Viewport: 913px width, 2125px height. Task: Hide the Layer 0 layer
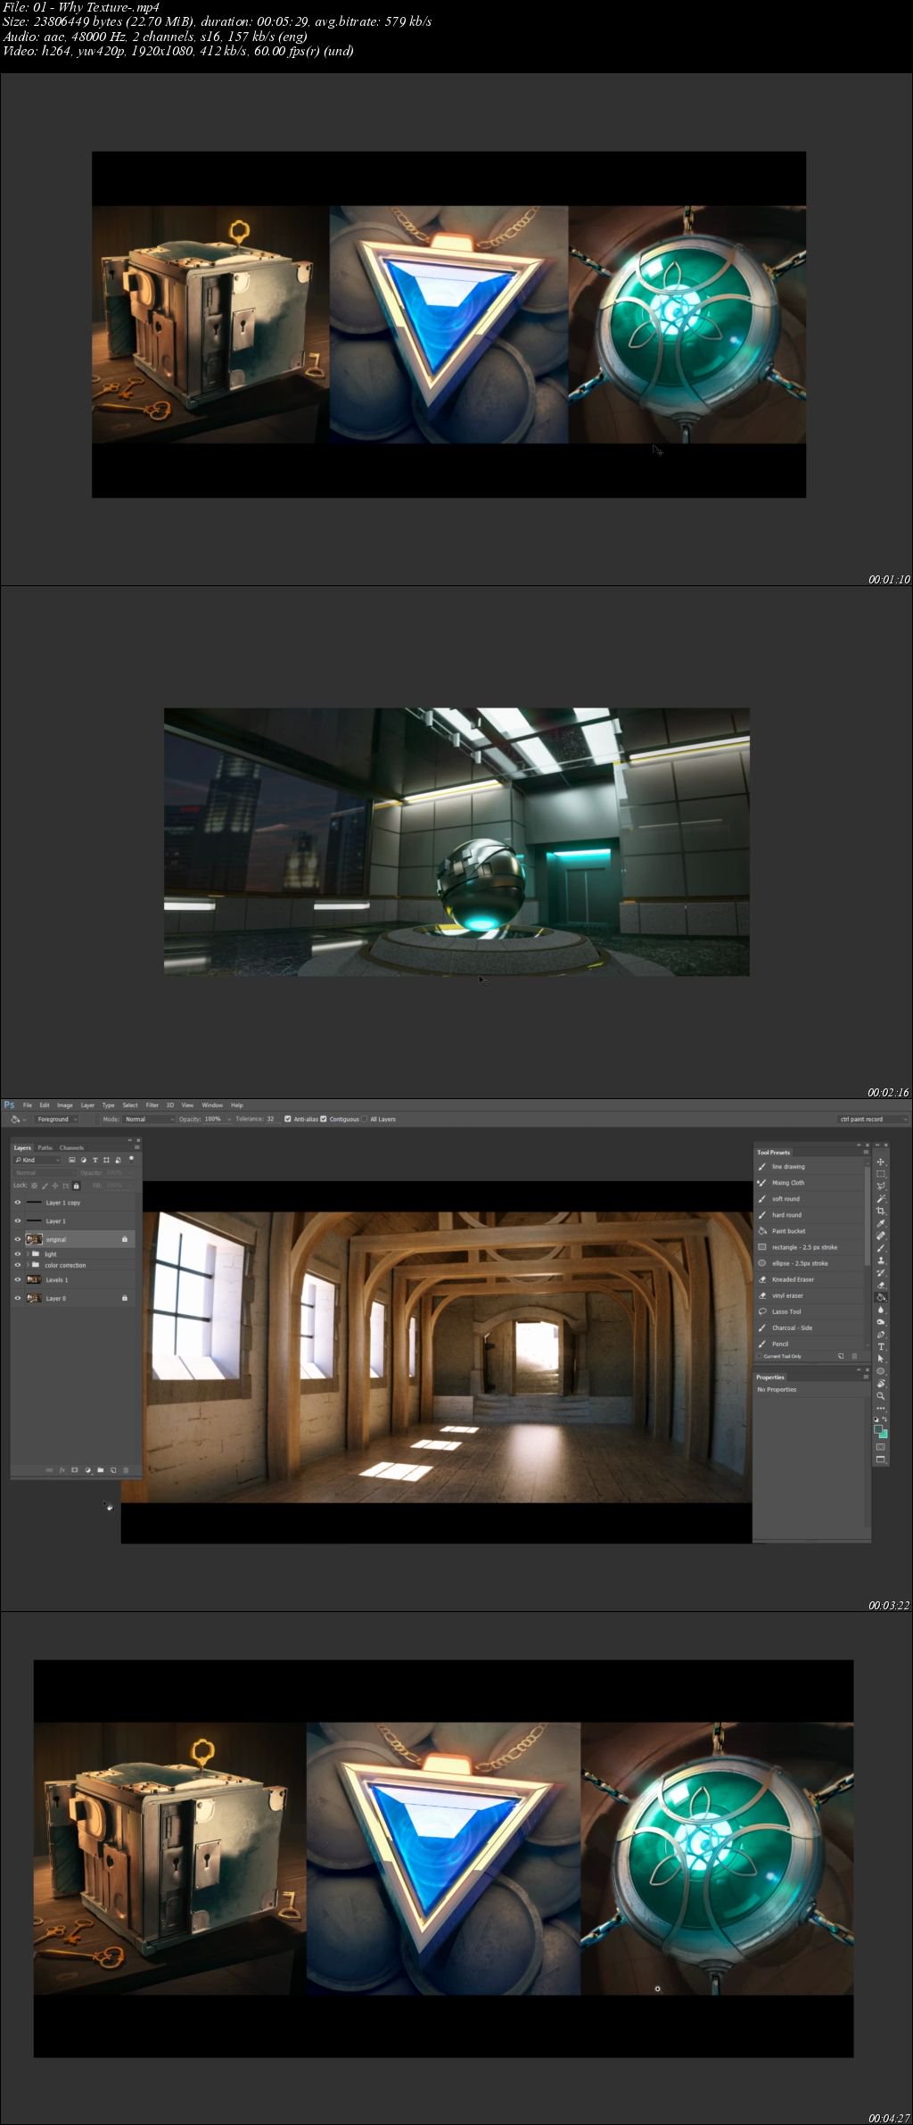18,1298
